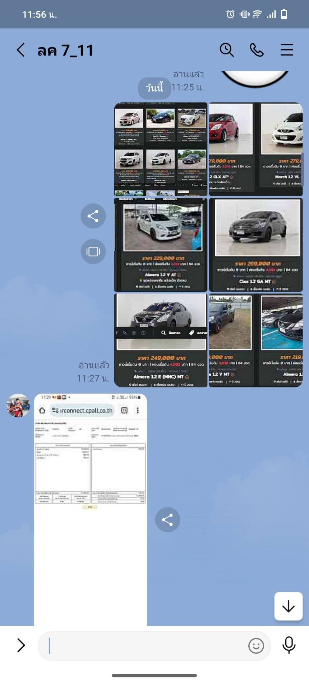Open chat search with the magnifier icon
This screenshot has height=685, width=309.
227,50
